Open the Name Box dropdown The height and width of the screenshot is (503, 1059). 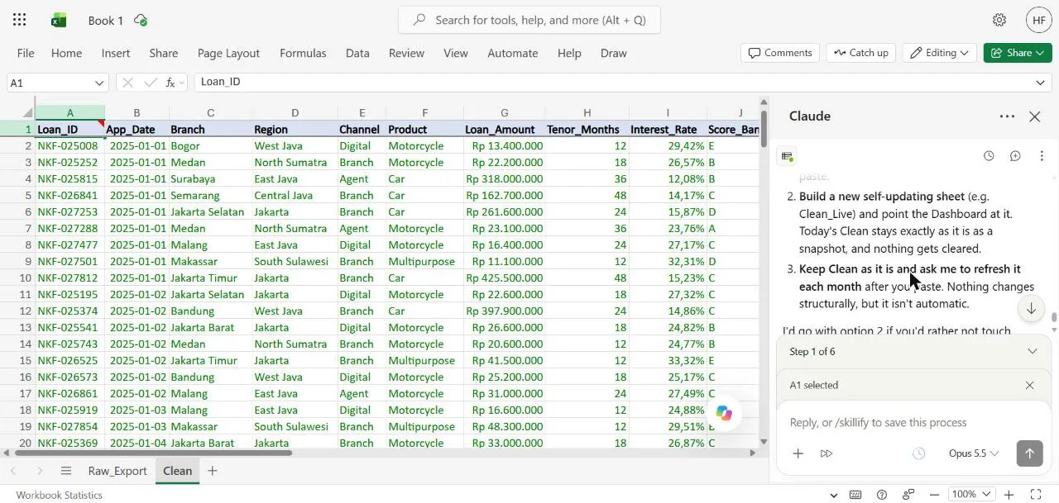click(x=99, y=83)
